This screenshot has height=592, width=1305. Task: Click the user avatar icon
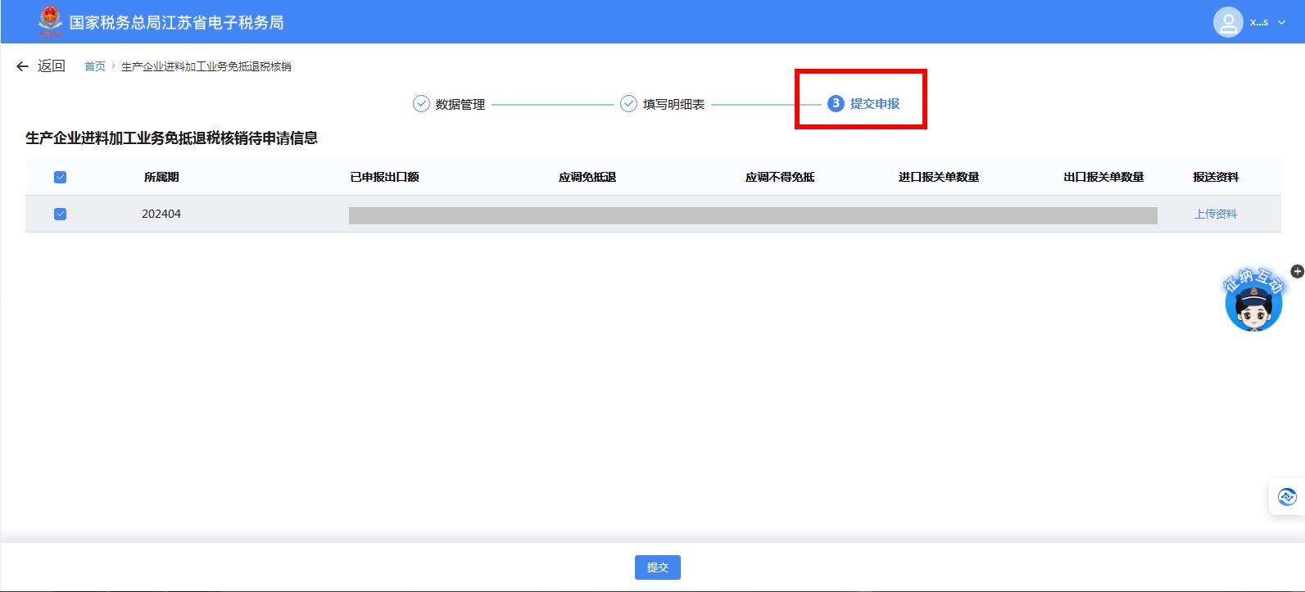point(1227,22)
